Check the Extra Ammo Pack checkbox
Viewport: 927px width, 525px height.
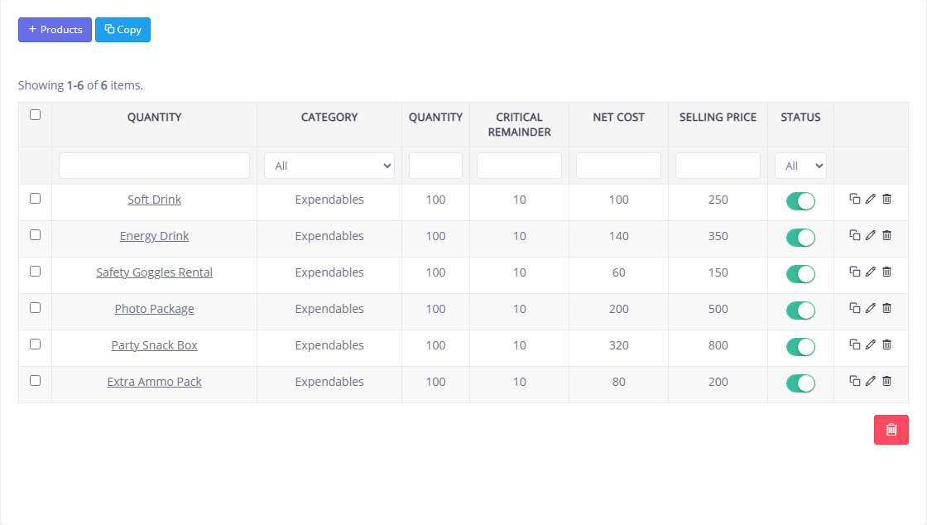click(x=36, y=381)
